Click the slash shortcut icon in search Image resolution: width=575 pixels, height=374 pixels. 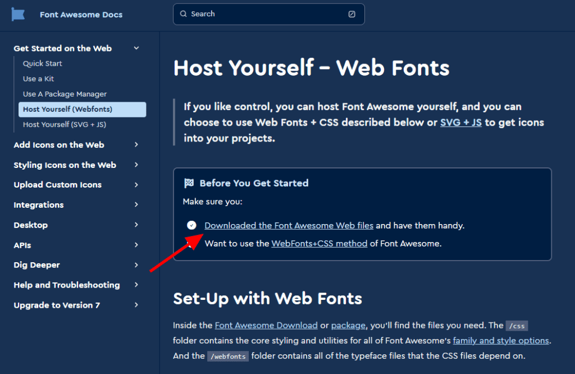(x=352, y=14)
